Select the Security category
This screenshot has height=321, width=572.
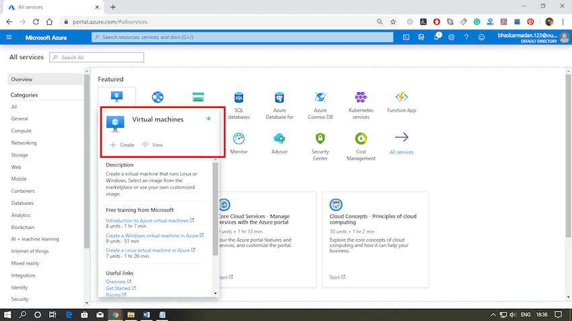point(20,299)
